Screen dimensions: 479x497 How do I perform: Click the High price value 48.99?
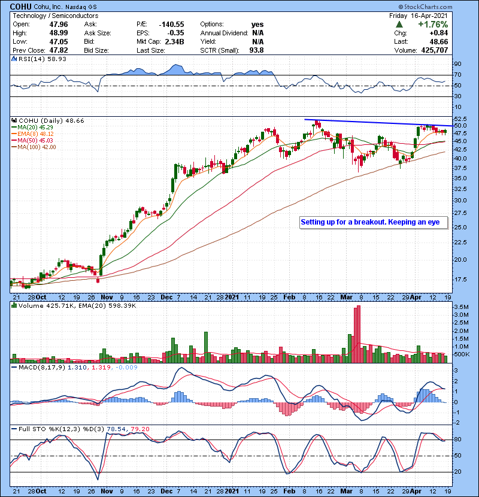(x=59, y=33)
